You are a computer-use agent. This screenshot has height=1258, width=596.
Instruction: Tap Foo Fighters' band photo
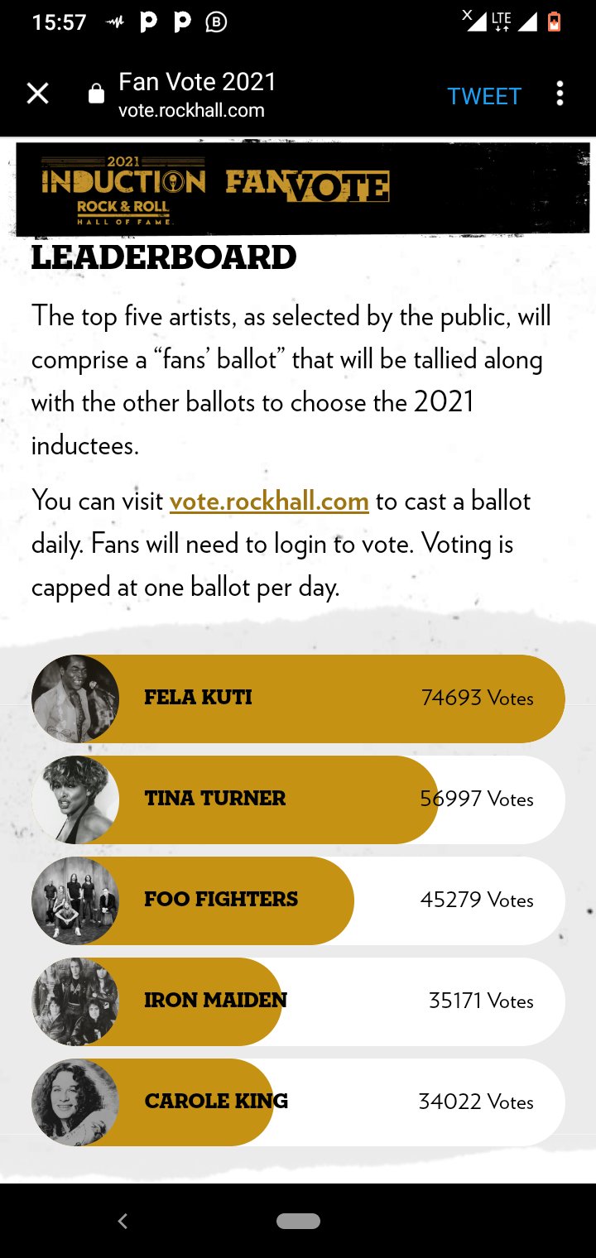pos(75,900)
